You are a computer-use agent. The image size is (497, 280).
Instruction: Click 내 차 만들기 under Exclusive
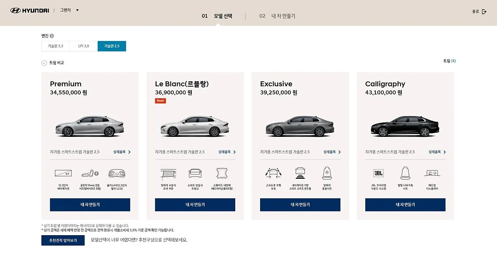point(300,205)
